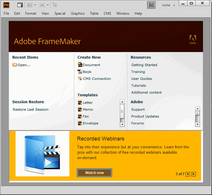Click the Adobe logo in banner
Viewport: 212px width, 195px height.
(x=193, y=40)
